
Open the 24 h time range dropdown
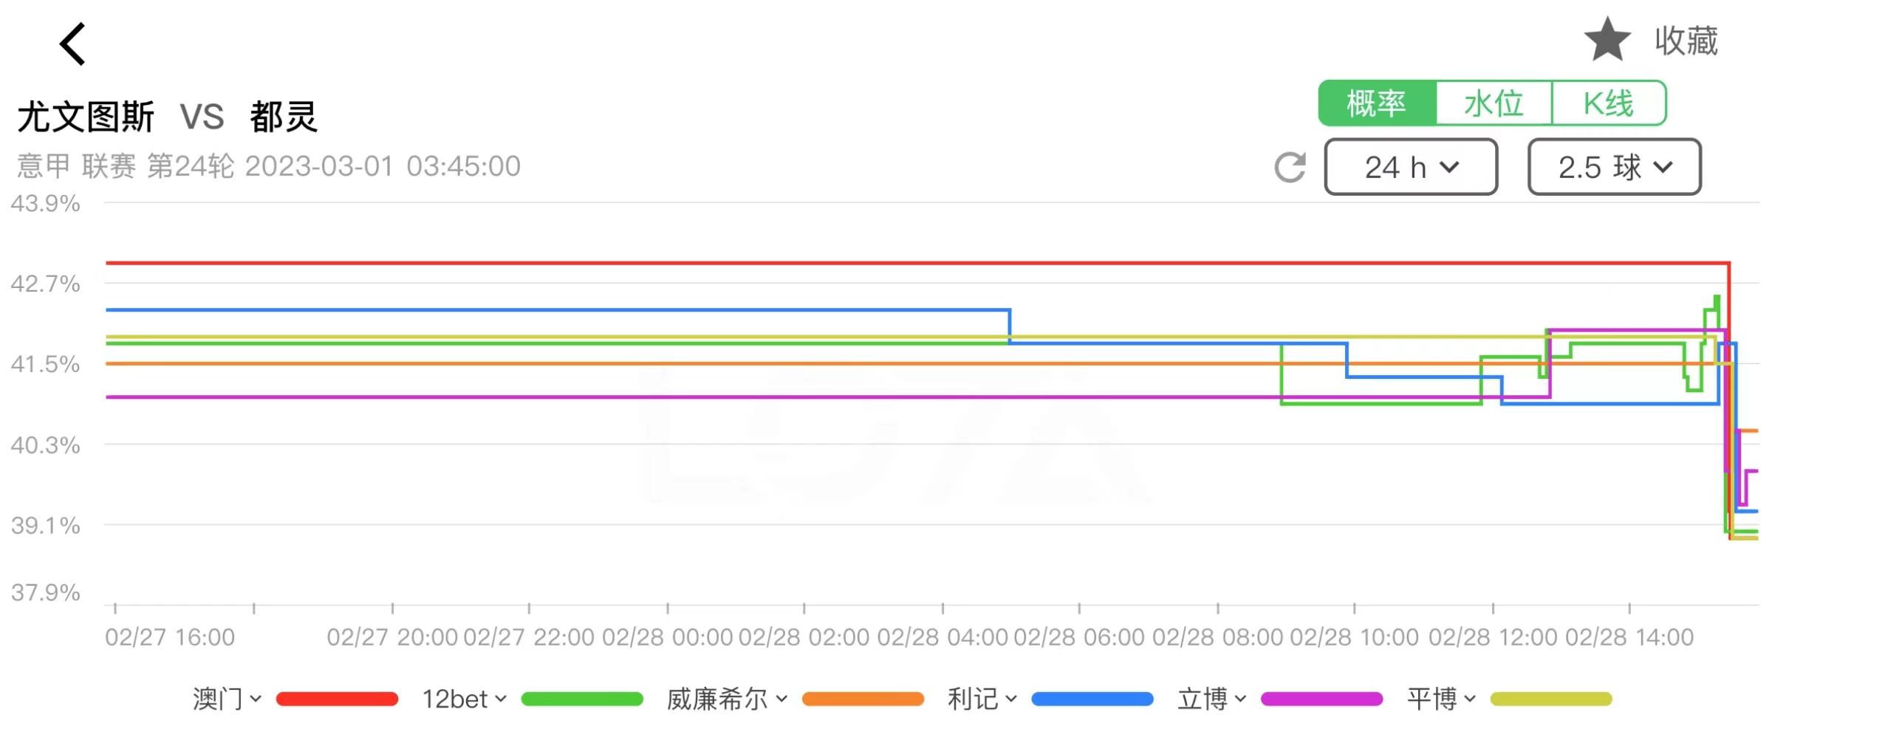tap(1411, 167)
